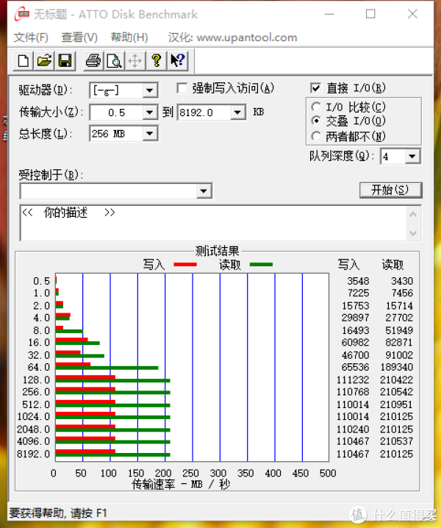This screenshot has height=528, width=441.
Task: Click the red 写入 legend swatch
Action: (185, 265)
